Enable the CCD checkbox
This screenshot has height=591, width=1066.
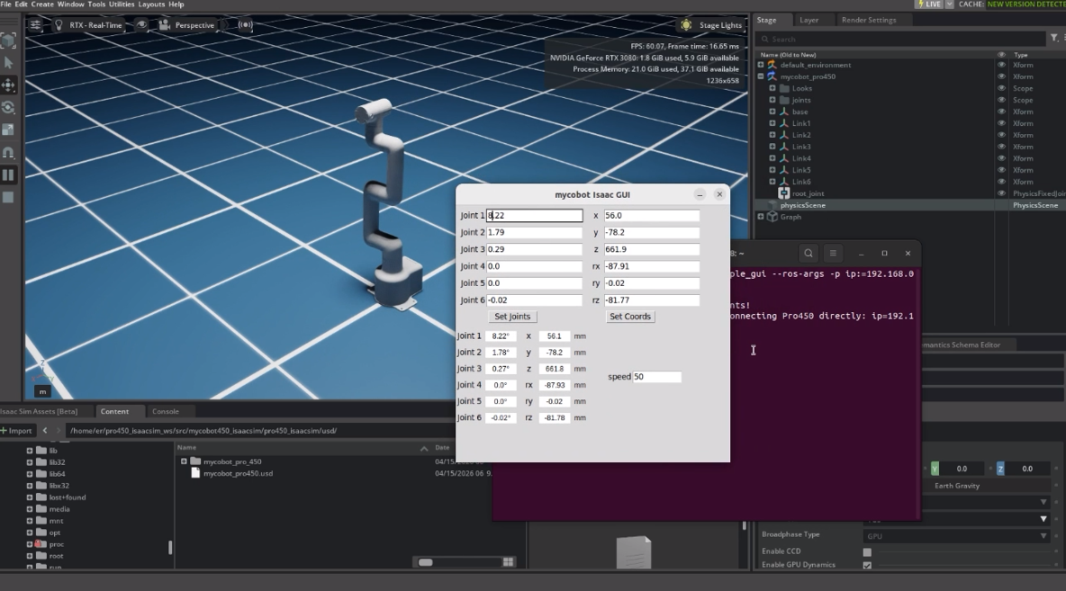868,551
